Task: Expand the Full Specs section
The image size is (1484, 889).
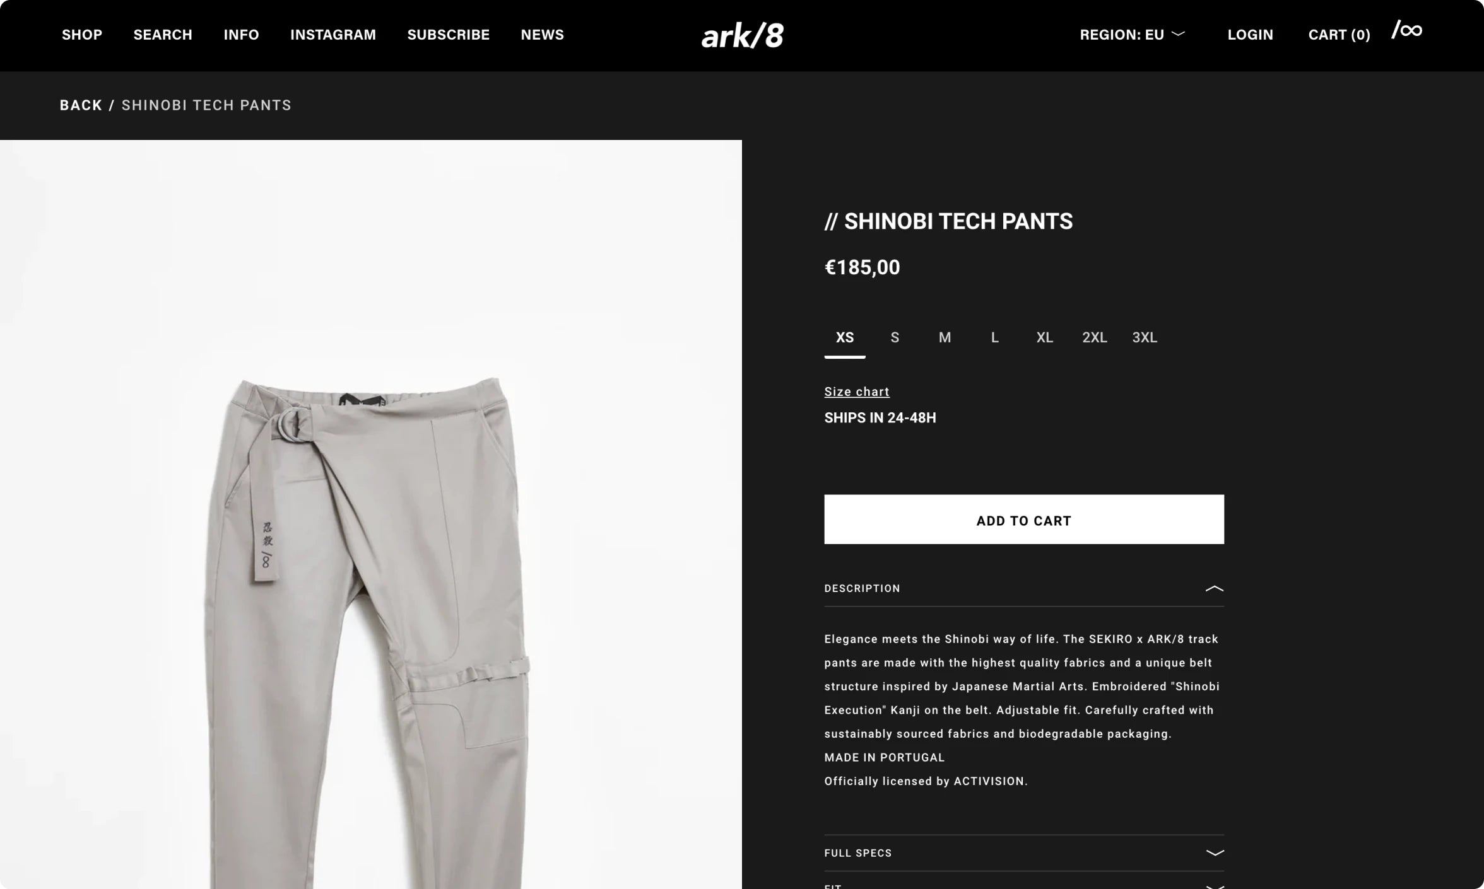Action: (1024, 853)
